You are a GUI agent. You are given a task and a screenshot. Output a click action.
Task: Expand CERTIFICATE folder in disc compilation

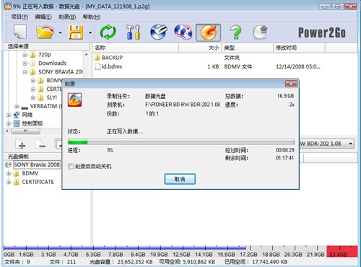pyautogui.click(x=9, y=182)
